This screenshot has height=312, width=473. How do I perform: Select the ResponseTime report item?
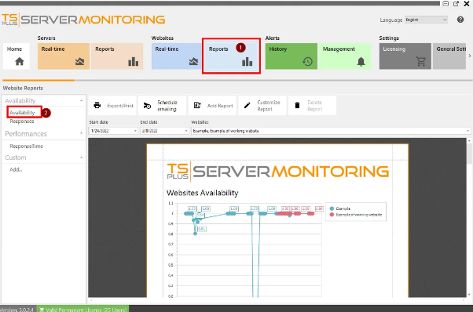click(26, 147)
